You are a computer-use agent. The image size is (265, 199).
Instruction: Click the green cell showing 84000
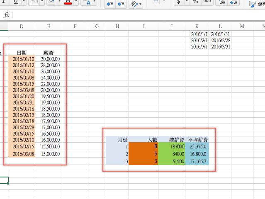pos(172,154)
